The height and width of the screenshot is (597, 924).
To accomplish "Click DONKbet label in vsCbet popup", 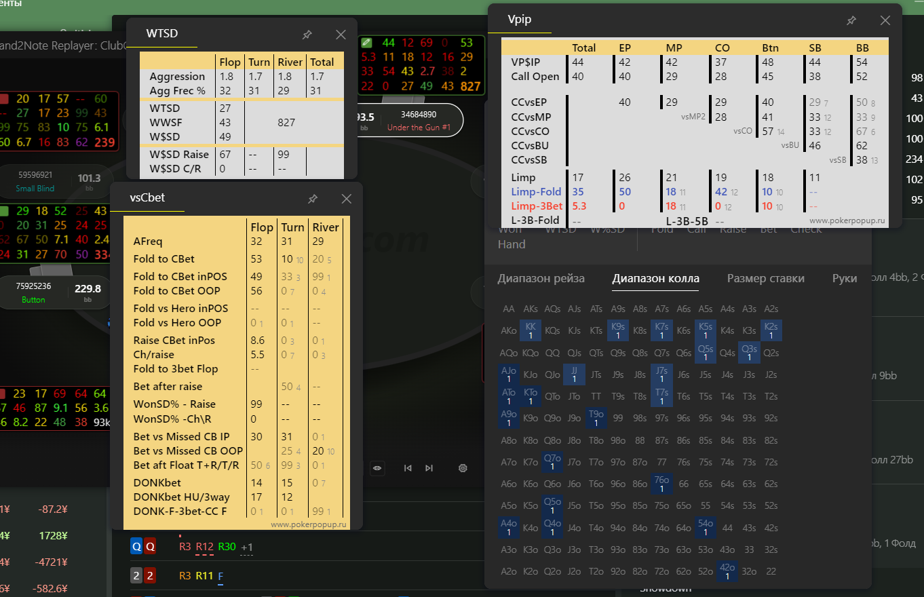I will pyautogui.click(x=158, y=482).
